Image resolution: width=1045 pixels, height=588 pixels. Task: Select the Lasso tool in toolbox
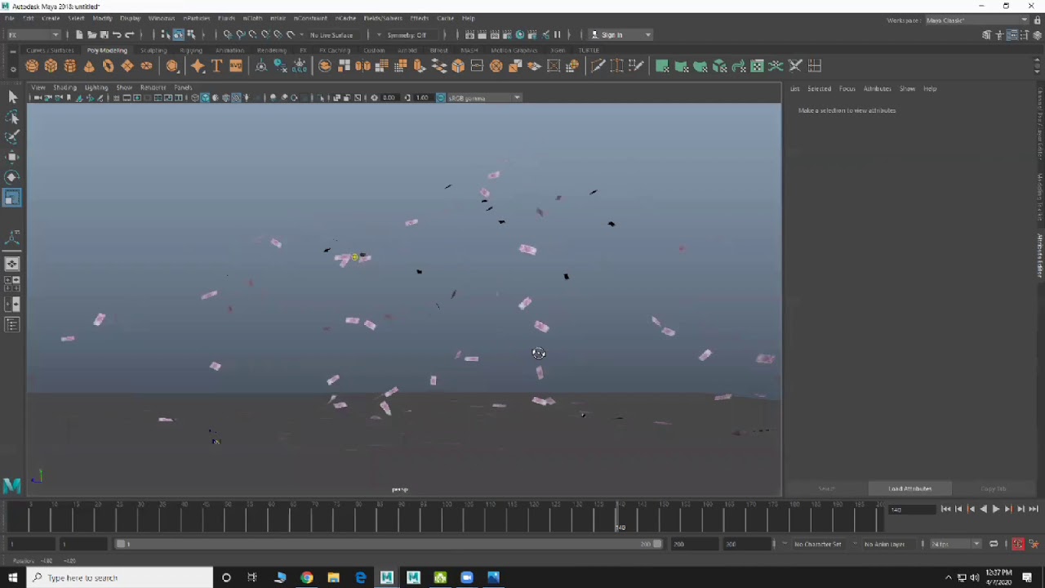(12, 118)
